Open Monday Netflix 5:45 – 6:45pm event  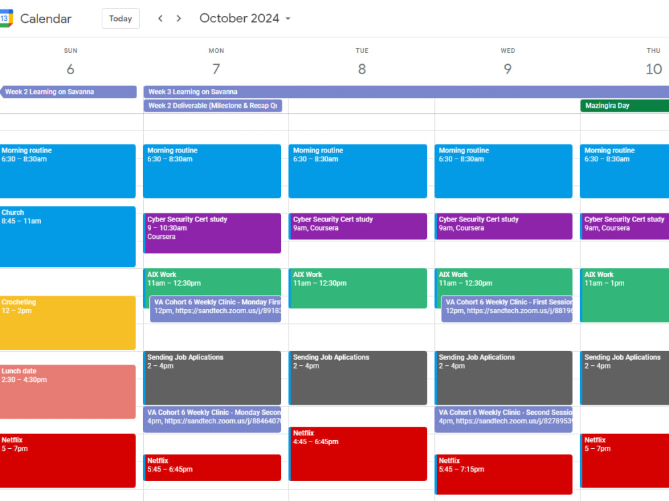tap(212, 468)
